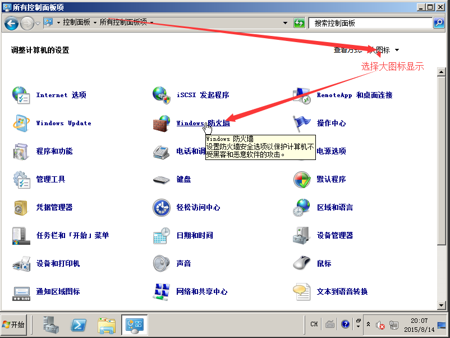This screenshot has height=338, width=450.
Task: Focus the 搜索控制面板 search box
Action: (370, 22)
